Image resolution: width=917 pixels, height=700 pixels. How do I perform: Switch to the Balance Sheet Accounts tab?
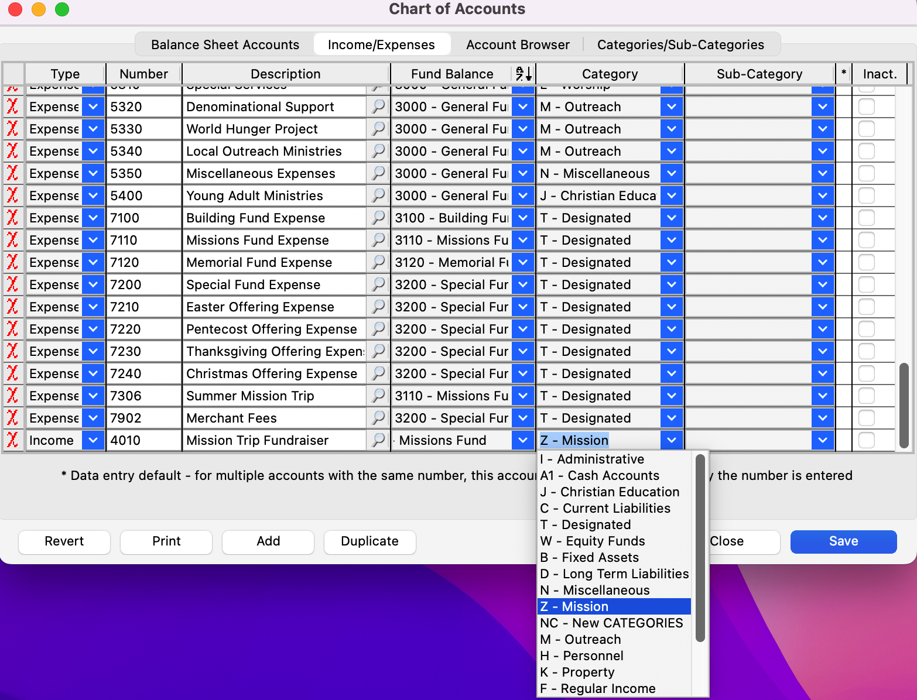[225, 44]
